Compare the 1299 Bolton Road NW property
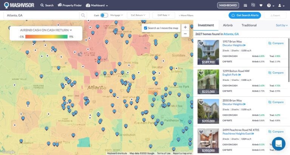The width and height of the screenshot is (290, 155). 276,73
